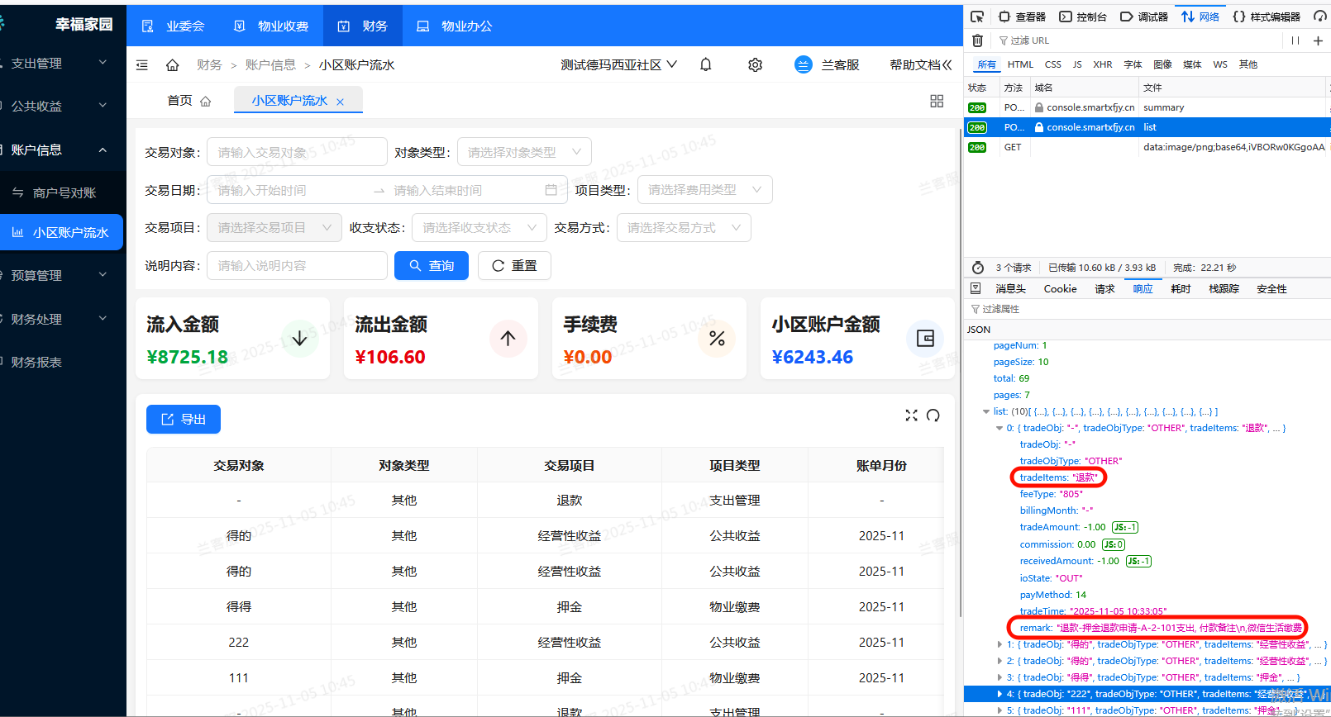Select the devtools element picker icon
Image resolution: width=1331 pixels, height=717 pixels.
click(x=976, y=17)
